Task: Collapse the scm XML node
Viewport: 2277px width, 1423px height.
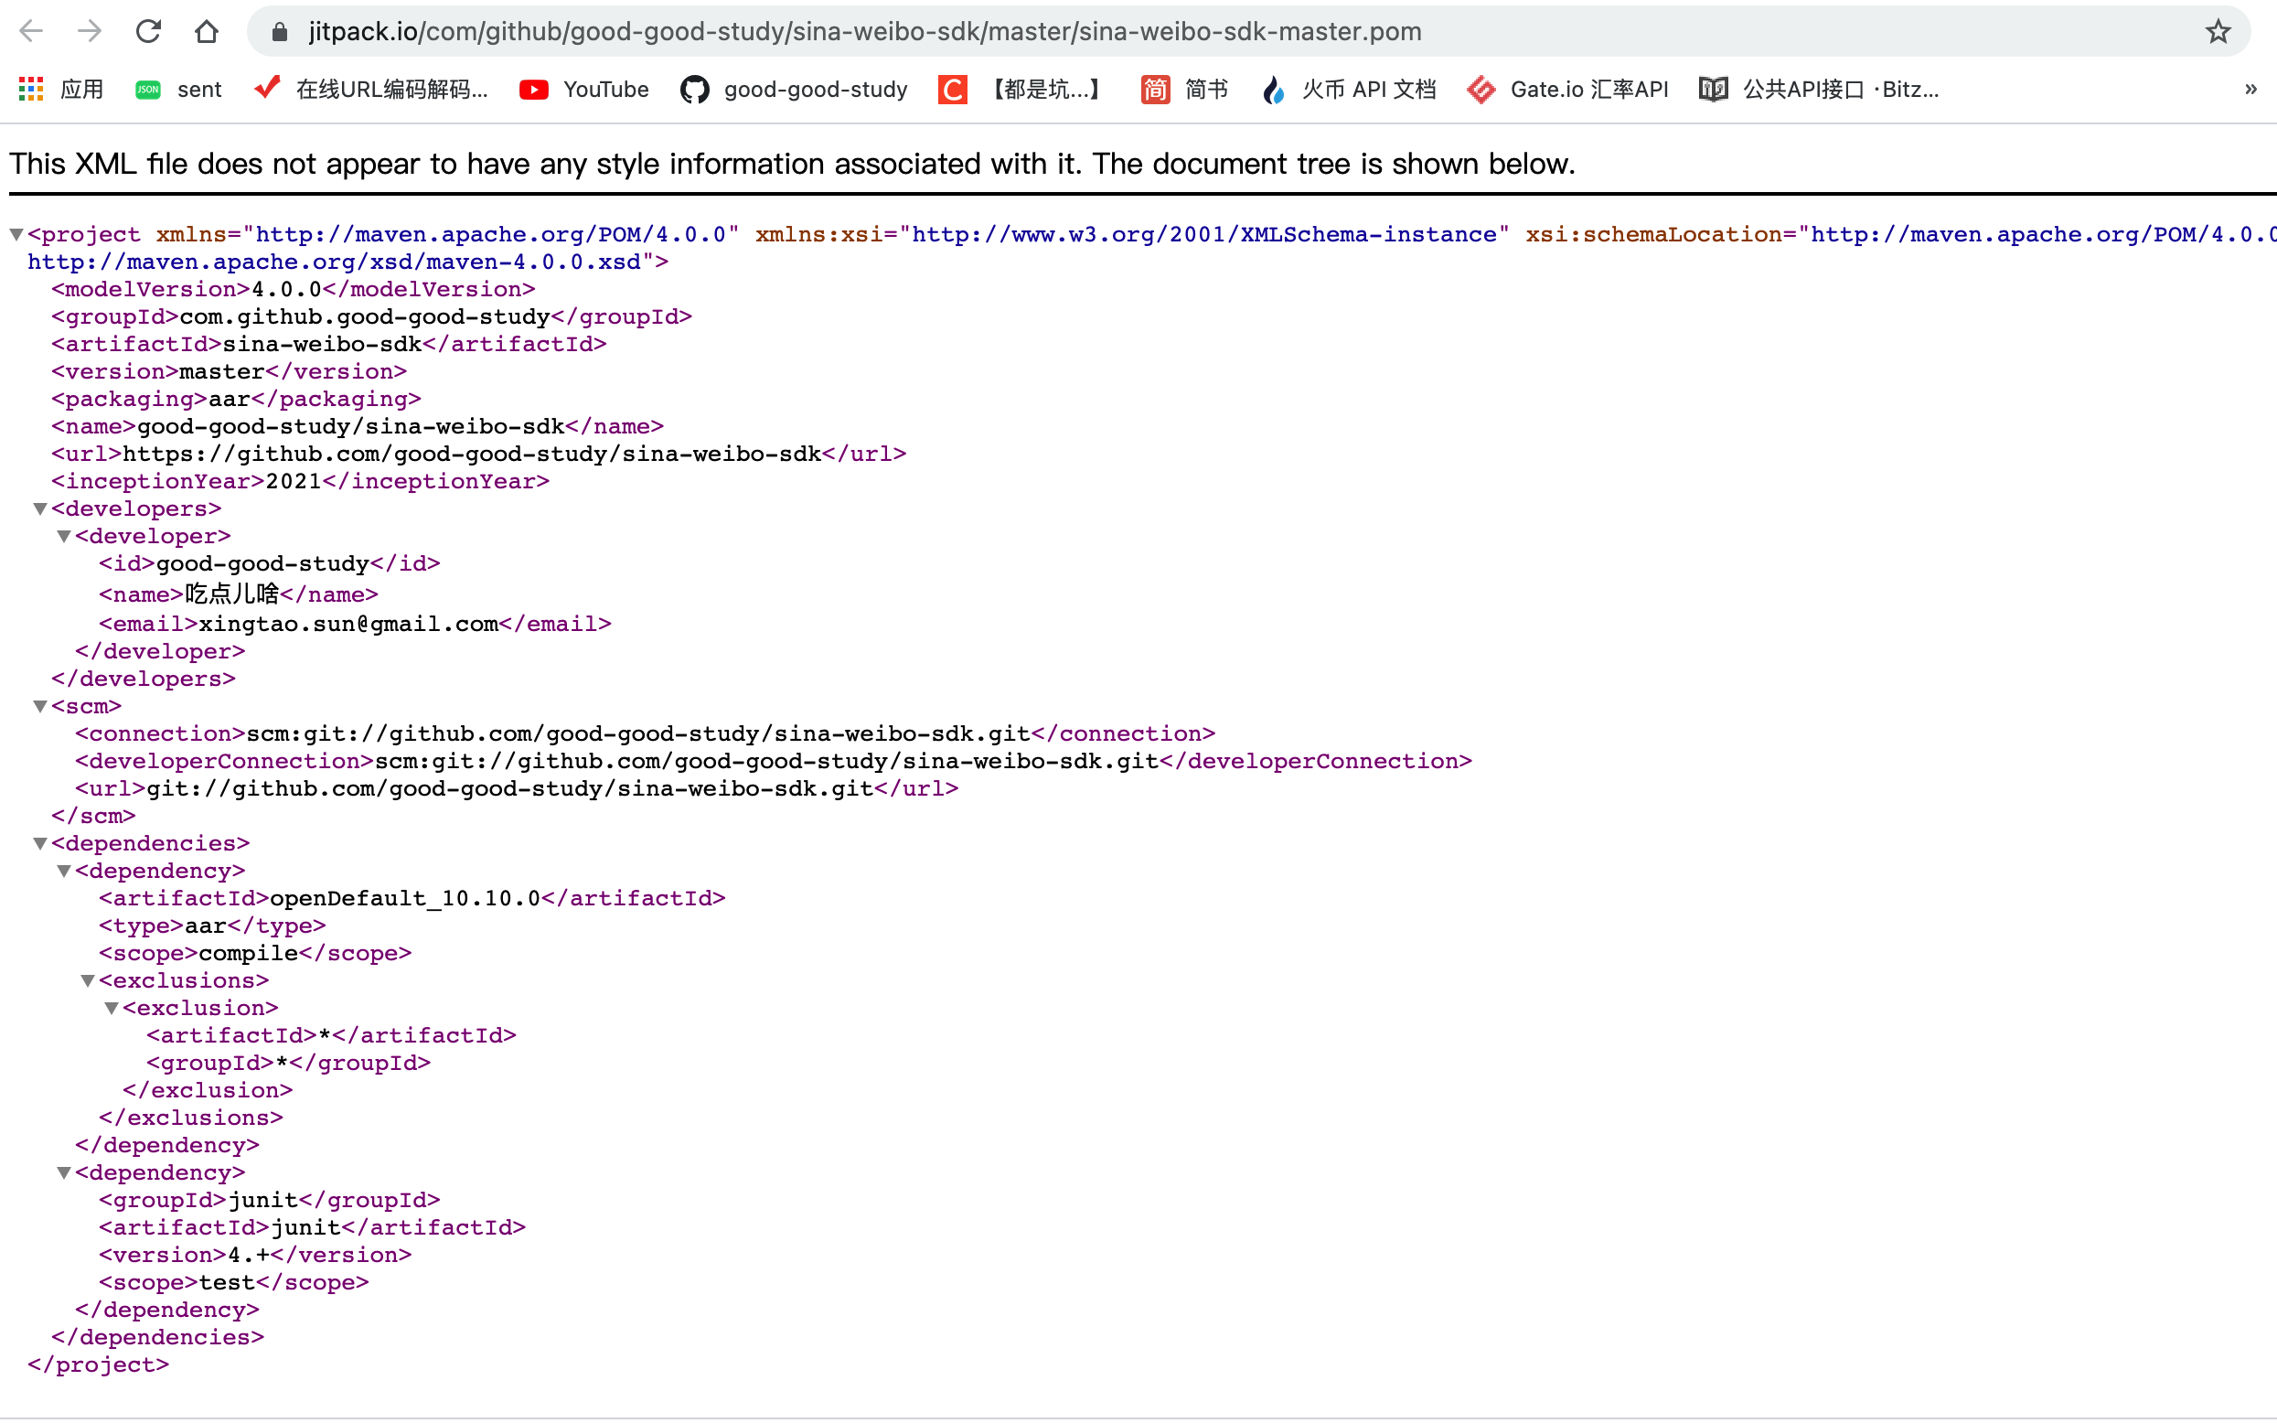Action: 39,706
